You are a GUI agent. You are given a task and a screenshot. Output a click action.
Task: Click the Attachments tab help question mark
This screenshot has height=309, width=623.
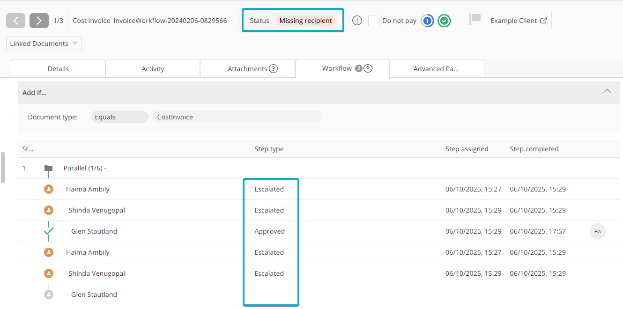tap(274, 69)
